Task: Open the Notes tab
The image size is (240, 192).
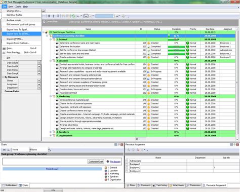Action: pyautogui.click(x=131, y=185)
